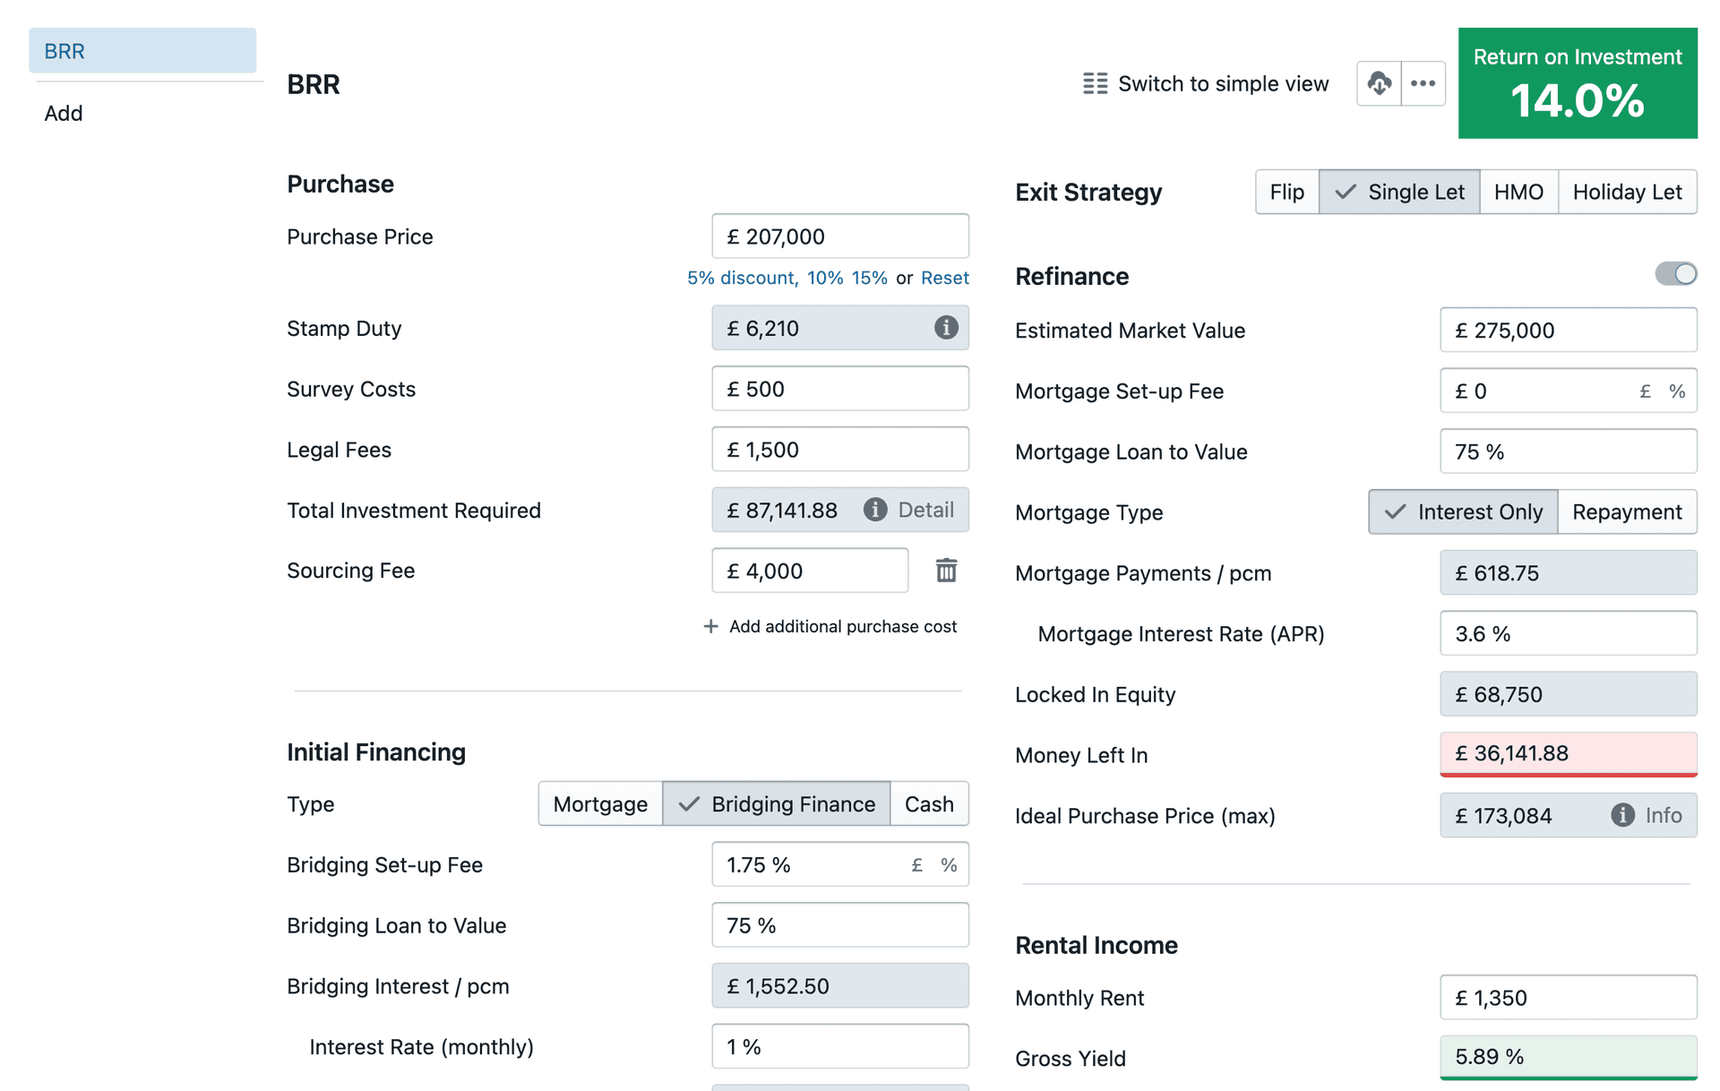Choose Cash as initial financing type
This screenshot has height=1091, width=1720.
[x=929, y=803]
